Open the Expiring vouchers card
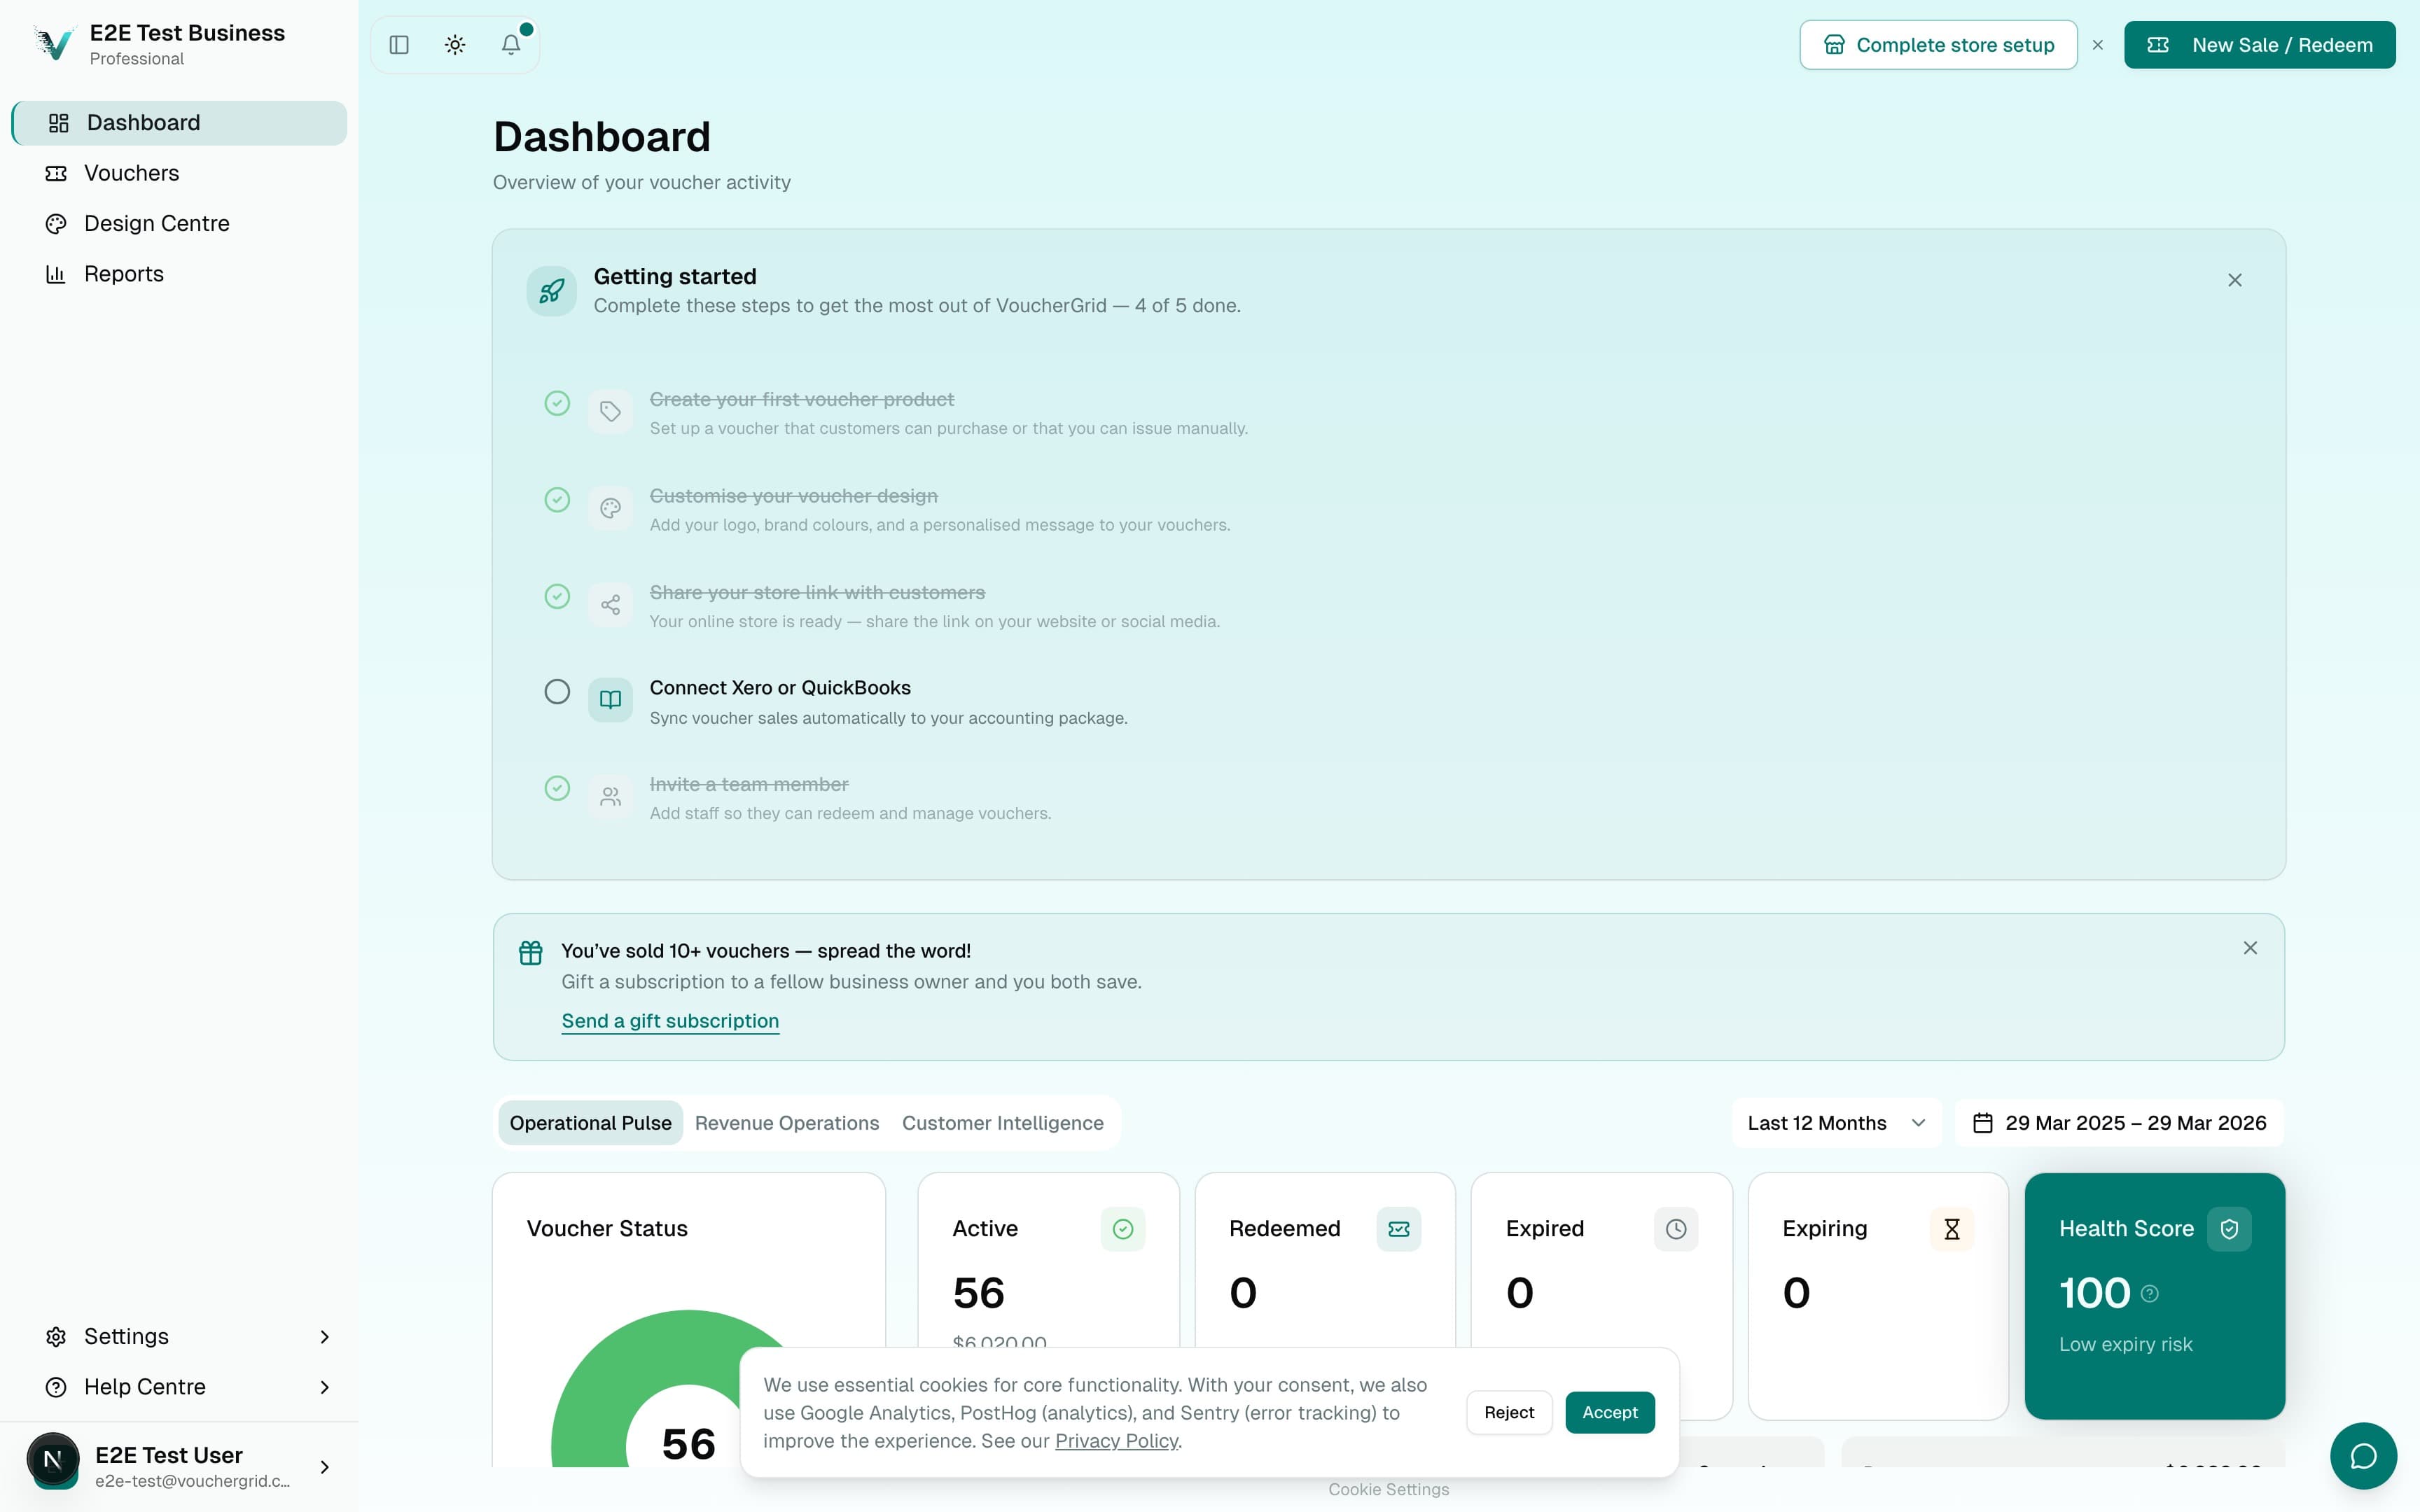Viewport: 2420px width, 1512px height. pos(1878,1296)
